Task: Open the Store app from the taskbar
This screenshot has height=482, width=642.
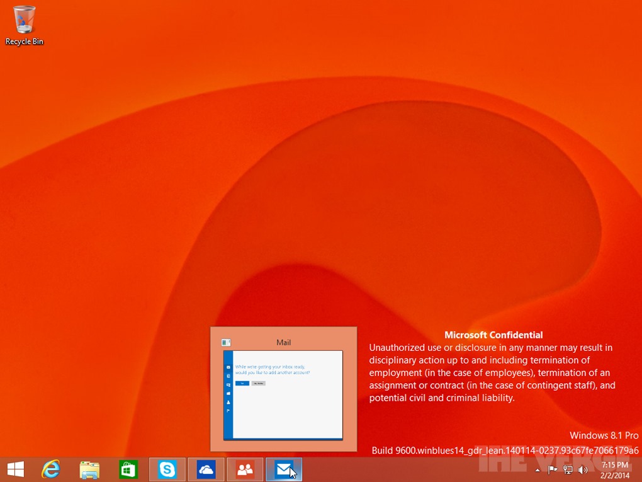Action: (128, 469)
